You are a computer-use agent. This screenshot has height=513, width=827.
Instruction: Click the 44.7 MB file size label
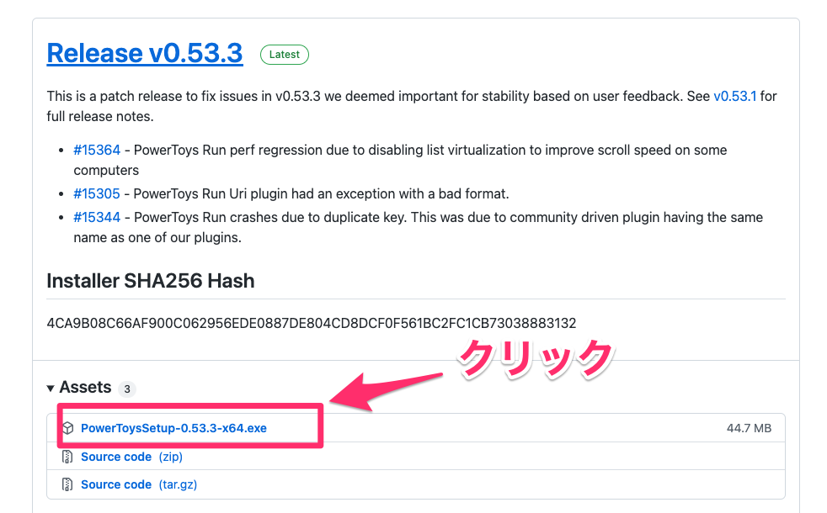point(749,428)
